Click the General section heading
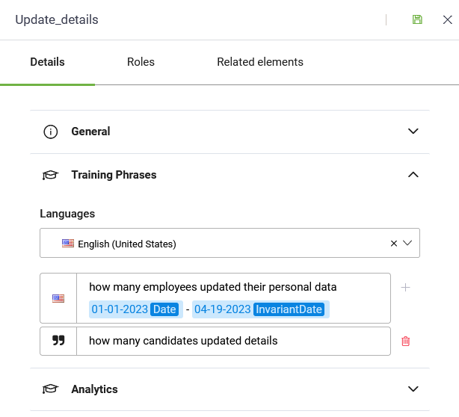This screenshot has height=417, width=459. 90,132
